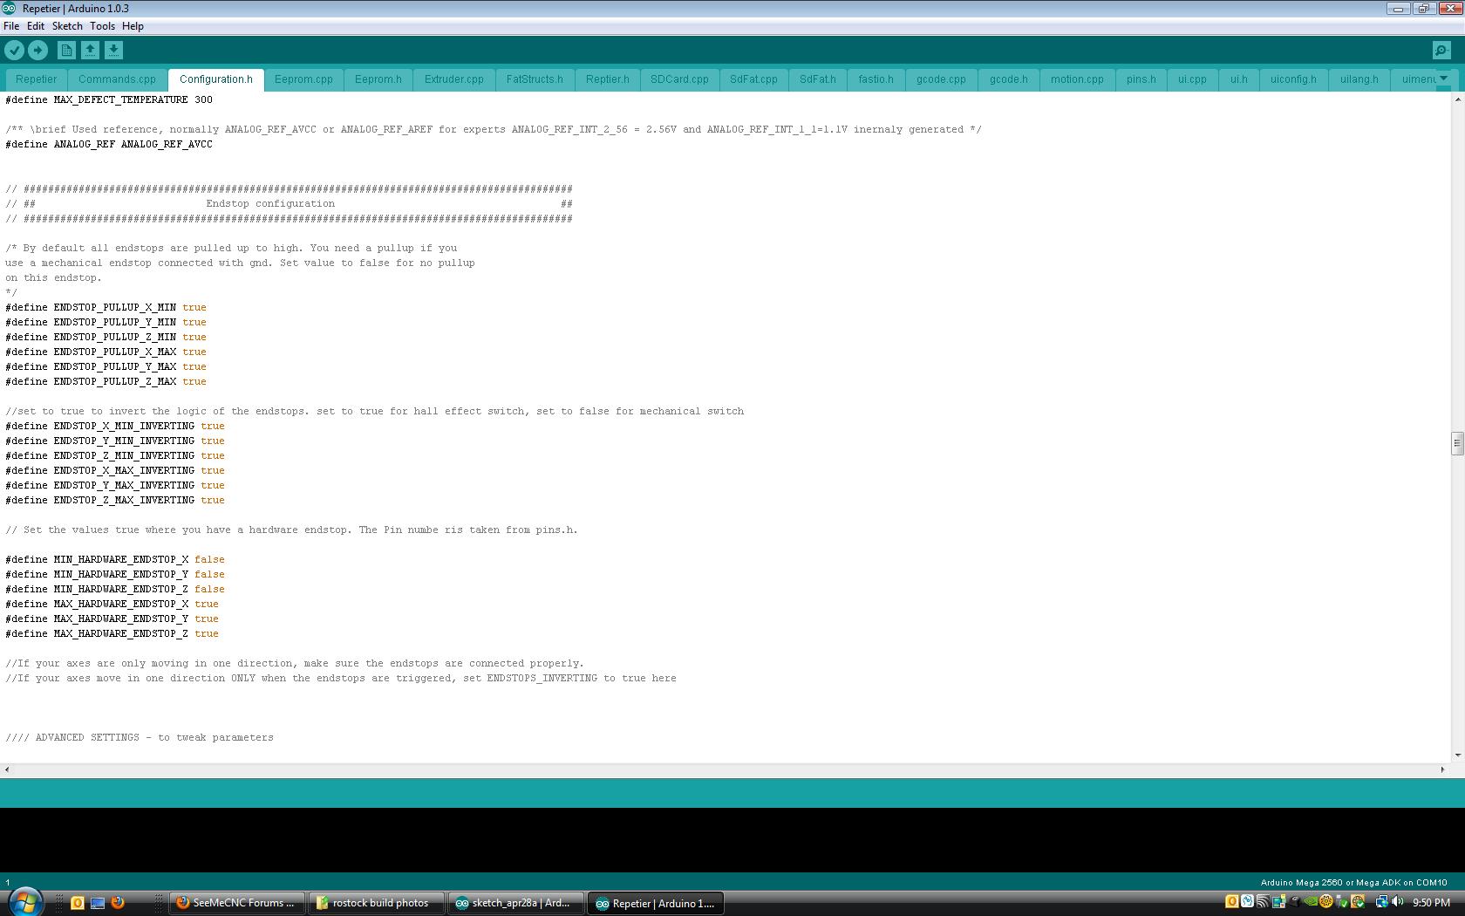The width and height of the screenshot is (1465, 916).
Task: Create a new sketch with New icon
Action: click(66, 51)
